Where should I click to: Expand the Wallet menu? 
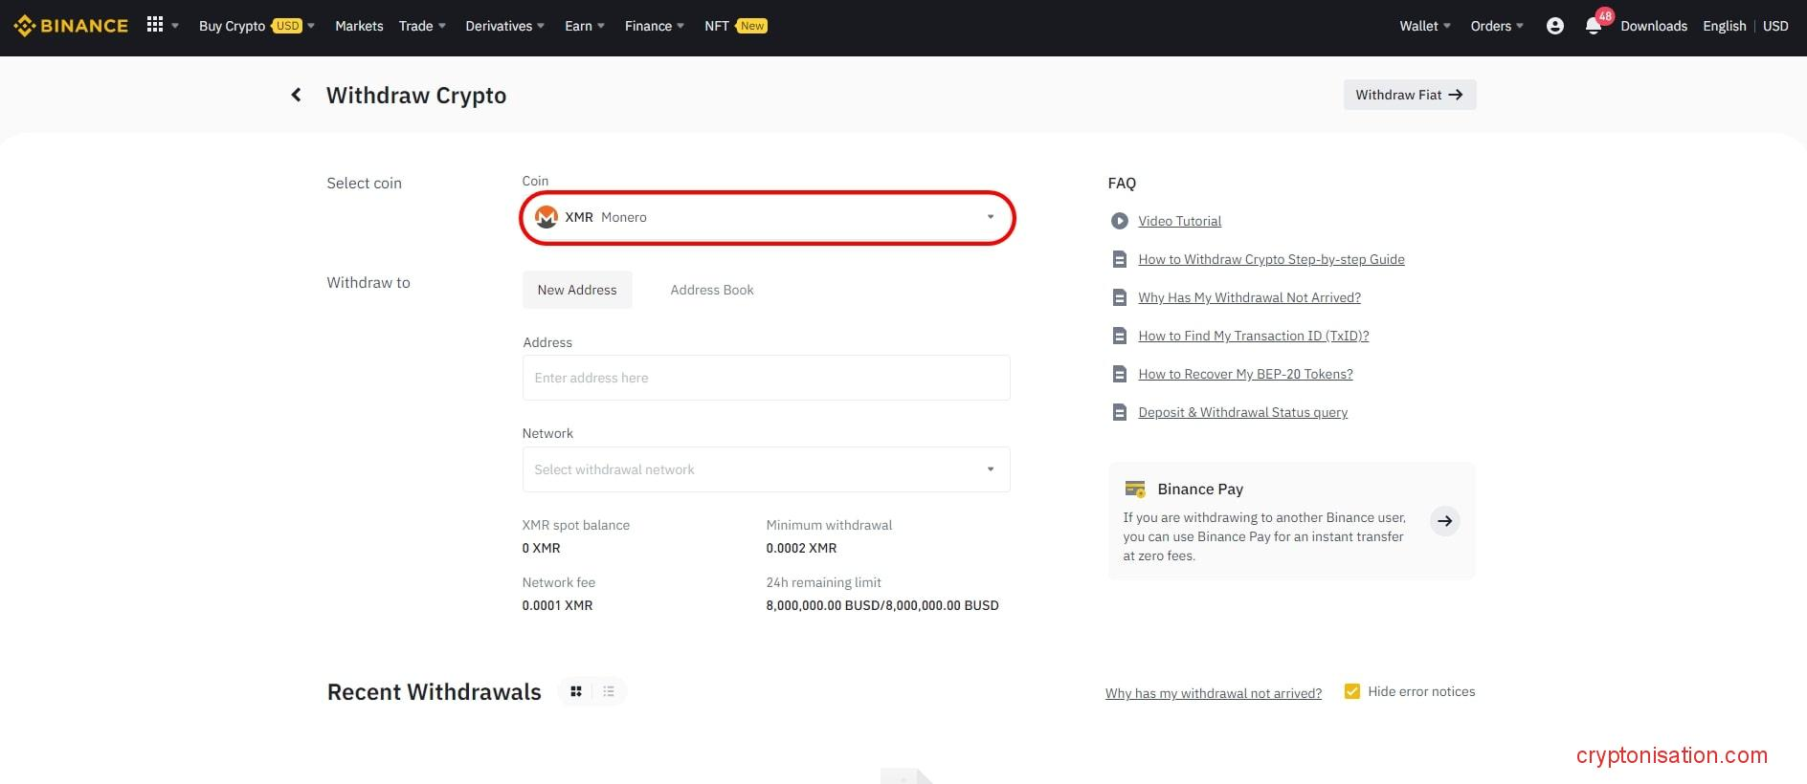pyautogui.click(x=1424, y=26)
